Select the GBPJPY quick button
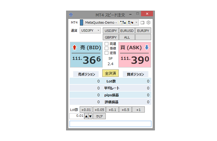Viewport: 217px width, 141px height. (x=111, y=37)
